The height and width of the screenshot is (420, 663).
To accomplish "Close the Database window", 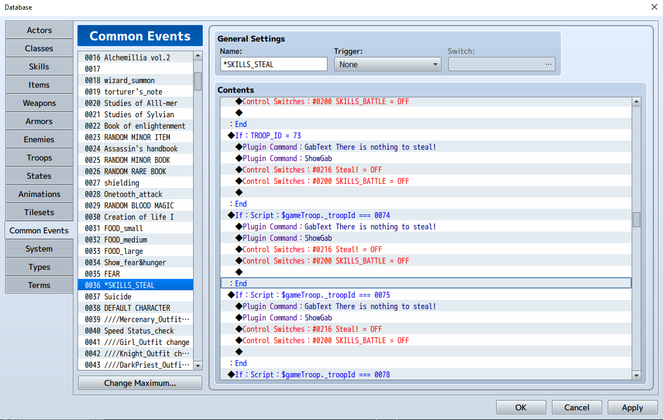I will click(653, 7).
